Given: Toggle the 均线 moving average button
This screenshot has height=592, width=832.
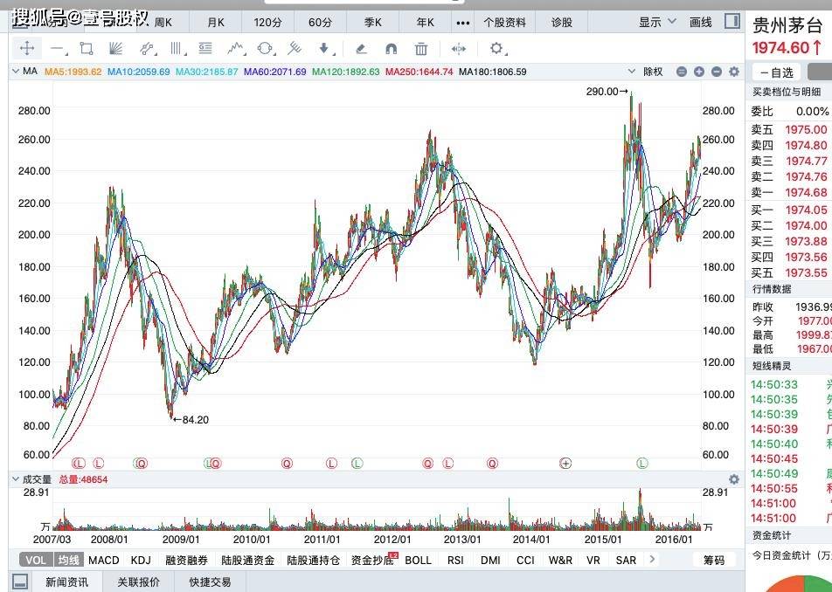Looking at the screenshot, I should pos(68,561).
